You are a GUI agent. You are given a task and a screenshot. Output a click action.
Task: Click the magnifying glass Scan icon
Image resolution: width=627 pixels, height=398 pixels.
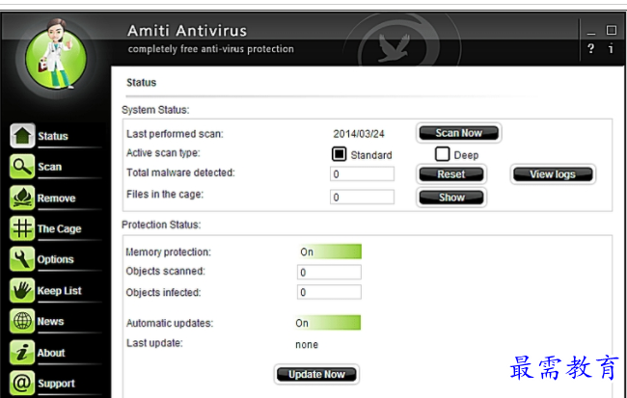22,167
